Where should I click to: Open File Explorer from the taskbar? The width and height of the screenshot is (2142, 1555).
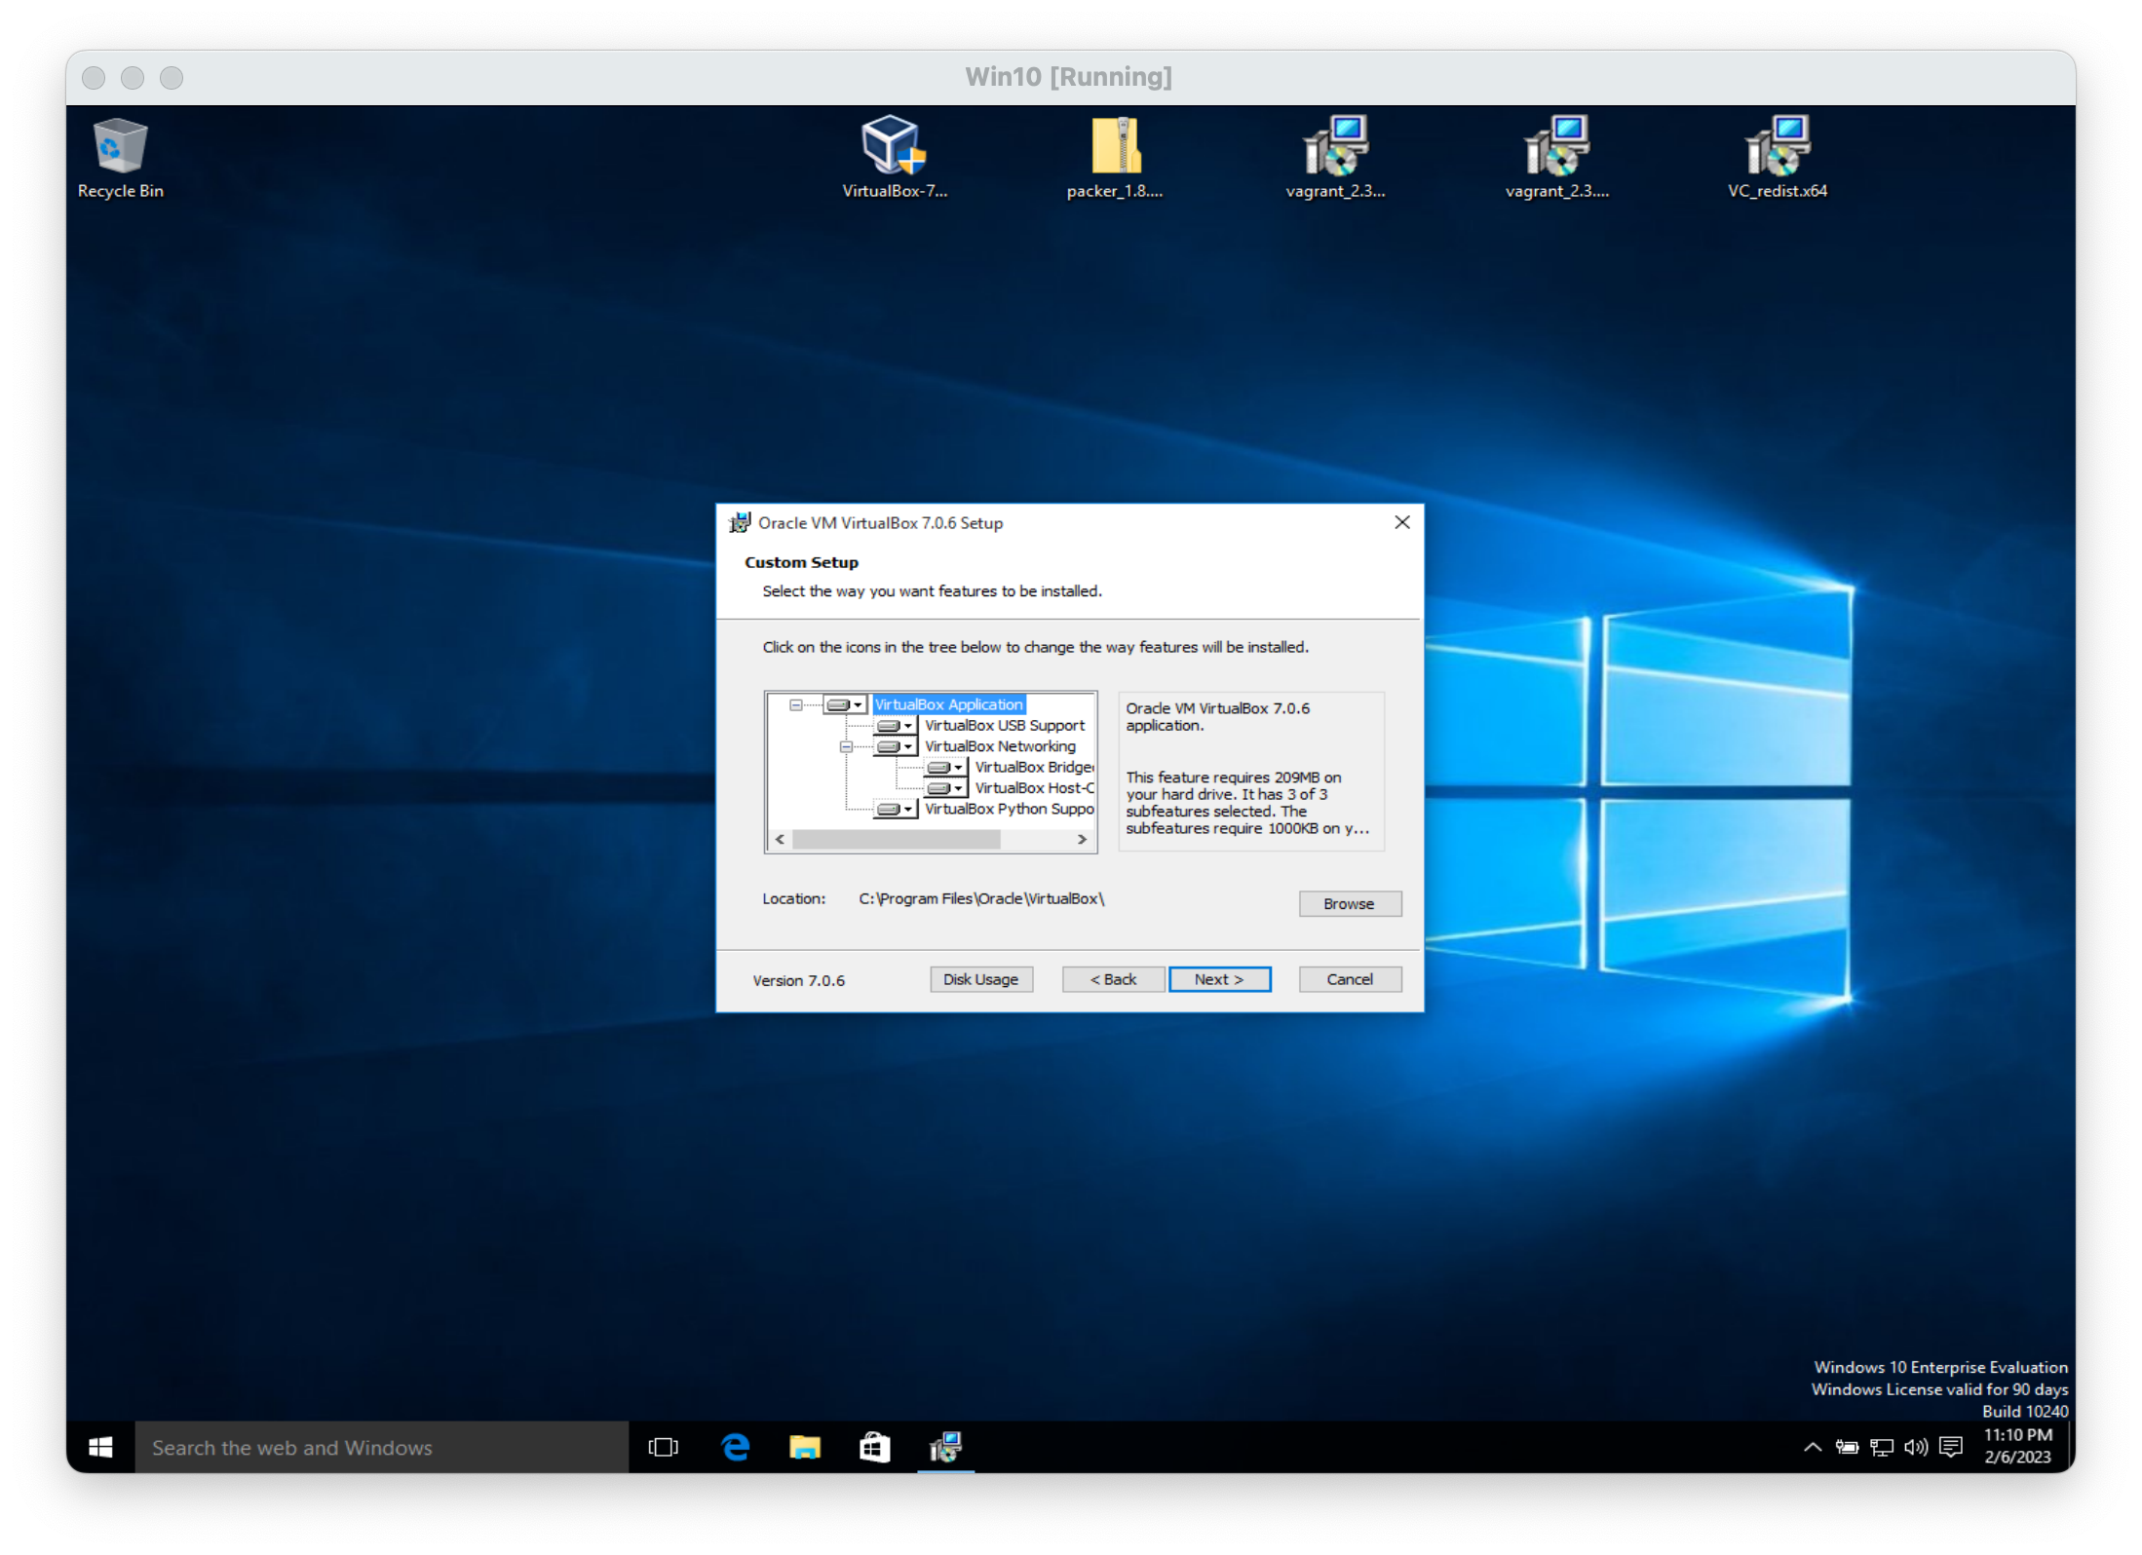805,1447
